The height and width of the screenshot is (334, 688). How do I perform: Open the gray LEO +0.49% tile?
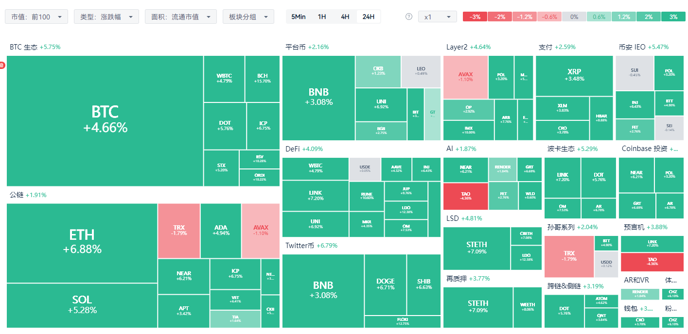coord(421,71)
